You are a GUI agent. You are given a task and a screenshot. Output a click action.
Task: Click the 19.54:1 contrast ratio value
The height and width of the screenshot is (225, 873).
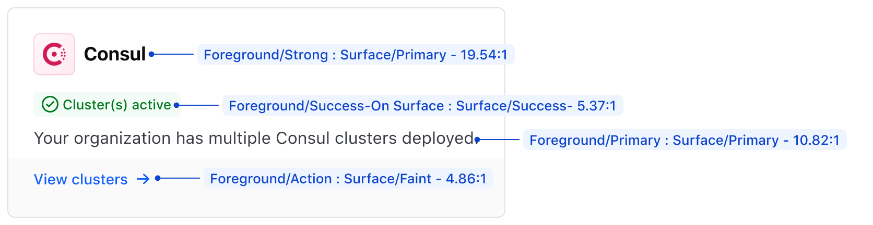483,55
